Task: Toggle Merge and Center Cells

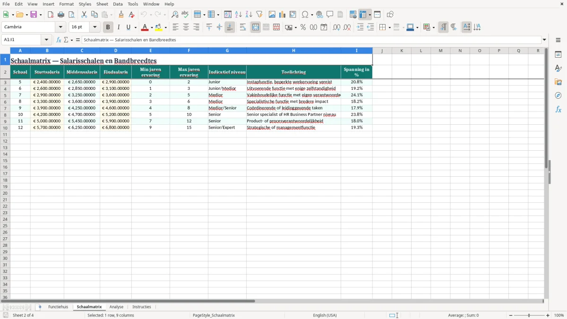Action: coord(256,27)
